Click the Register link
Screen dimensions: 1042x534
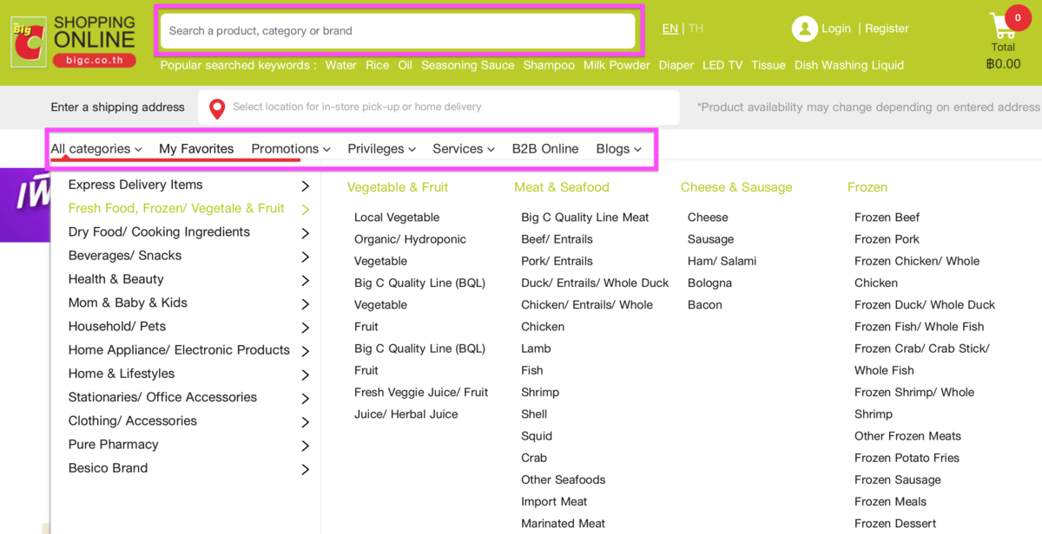click(887, 29)
